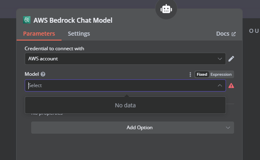This screenshot has width=260, height=160.
Task: Edit the AWS account credential pencil icon
Action: coord(231,59)
